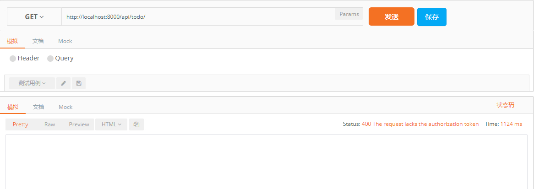Switch response view to Raw
The width and height of the screenshot is (534, 189).
50,124
